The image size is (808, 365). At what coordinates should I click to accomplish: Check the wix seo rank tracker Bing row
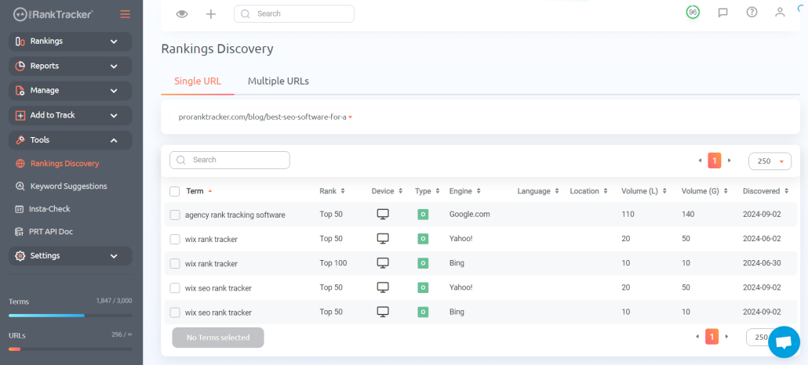175,313
